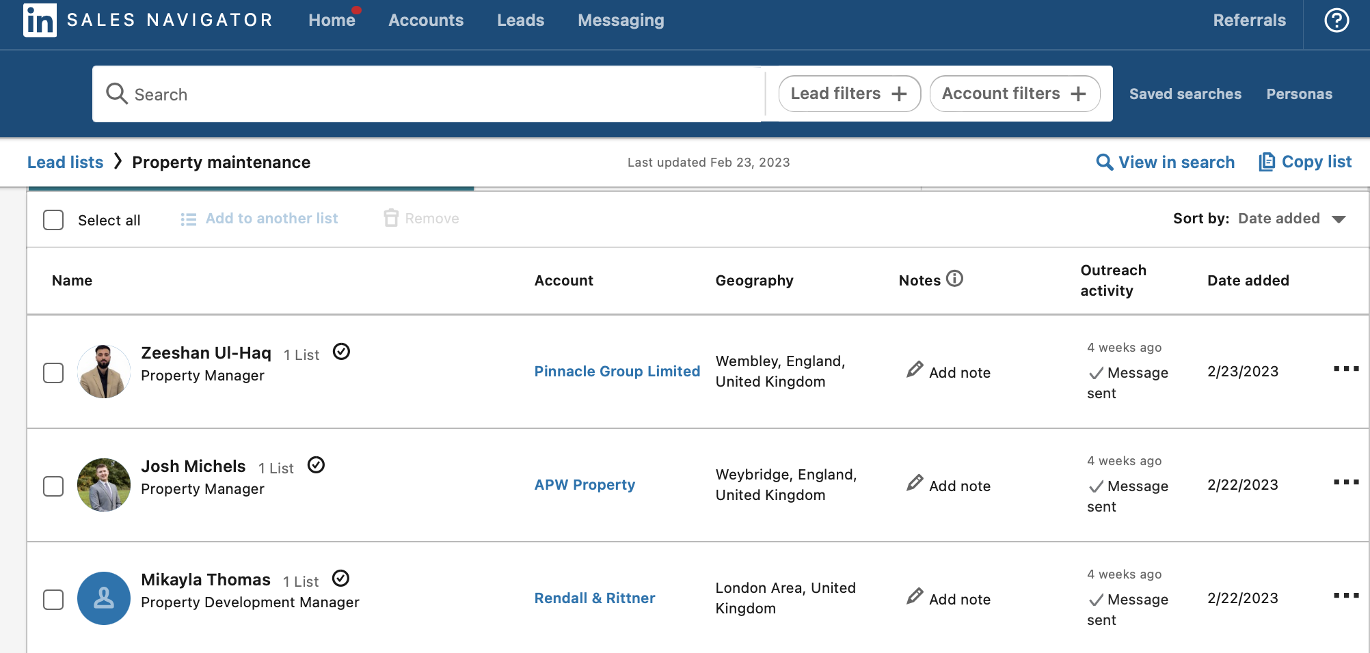Click Copy list
1370x653 pixels.
point(1305,162)
